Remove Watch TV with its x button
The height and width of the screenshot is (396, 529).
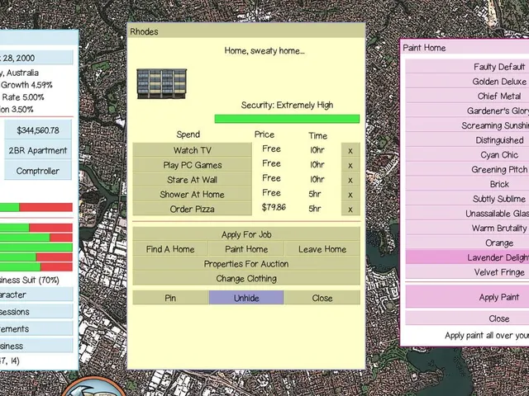click(x=350, y=150)
